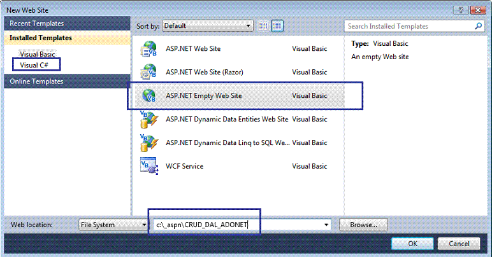
Task: Click the ASP.NET Empty Web Site globe icon
Action: (148, 95)
